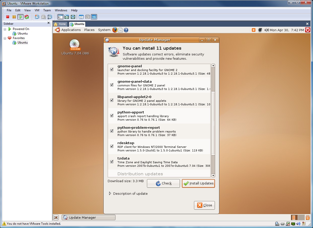Click the network adapter status icon

[293, 224]
